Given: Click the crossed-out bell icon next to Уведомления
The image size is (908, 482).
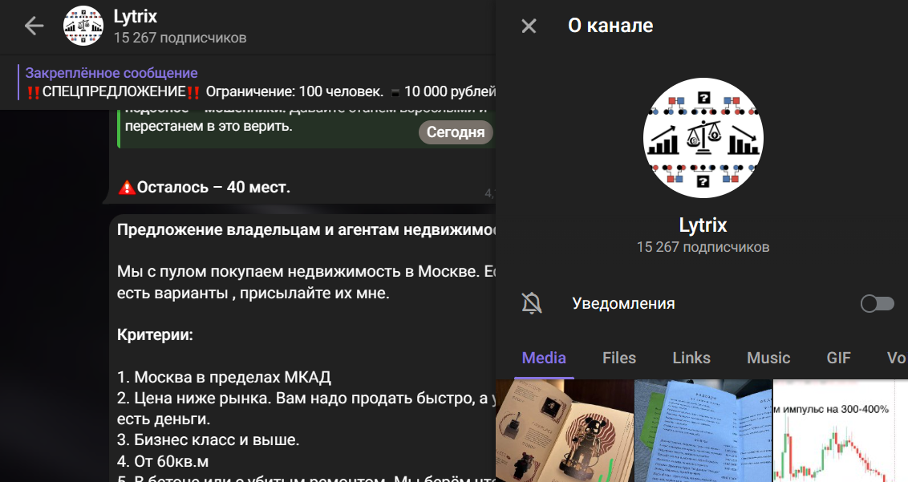Looking at the screenshot, I should point(530,303).
